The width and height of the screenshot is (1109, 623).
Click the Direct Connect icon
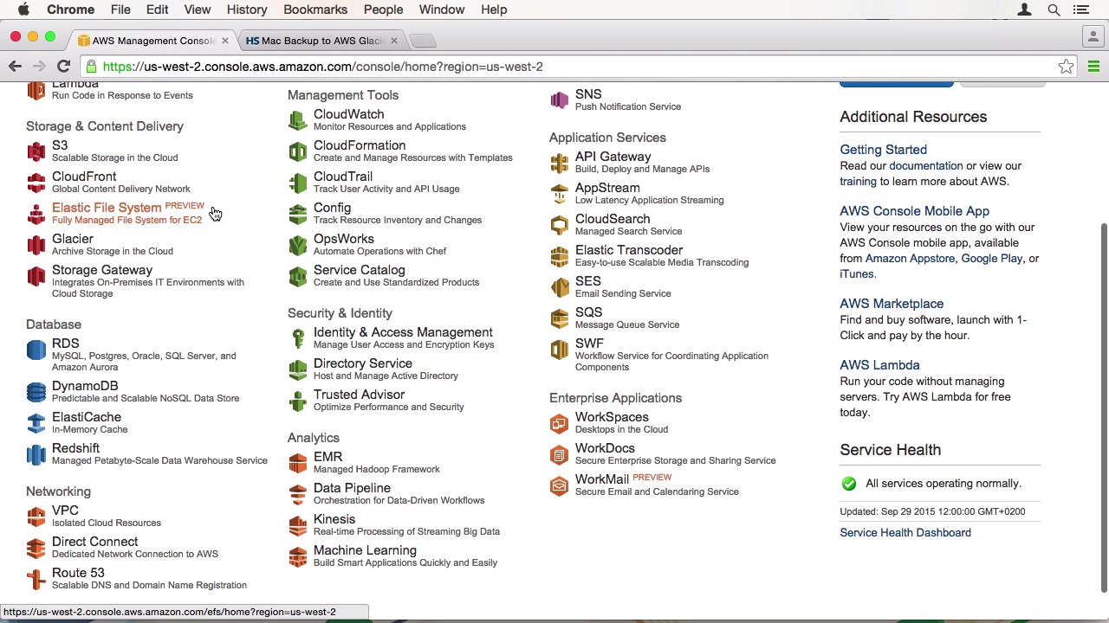36,548
